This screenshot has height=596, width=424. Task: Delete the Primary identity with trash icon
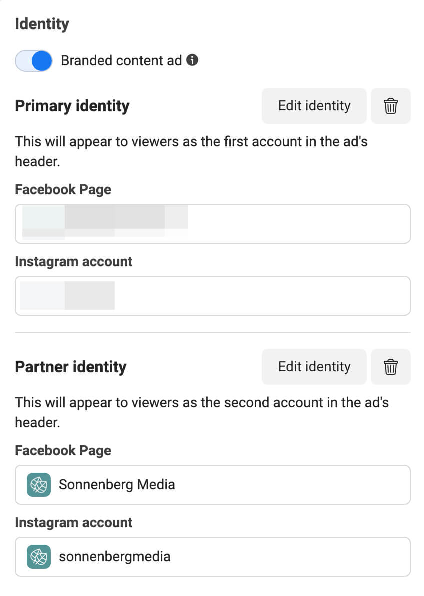[390, 106]
